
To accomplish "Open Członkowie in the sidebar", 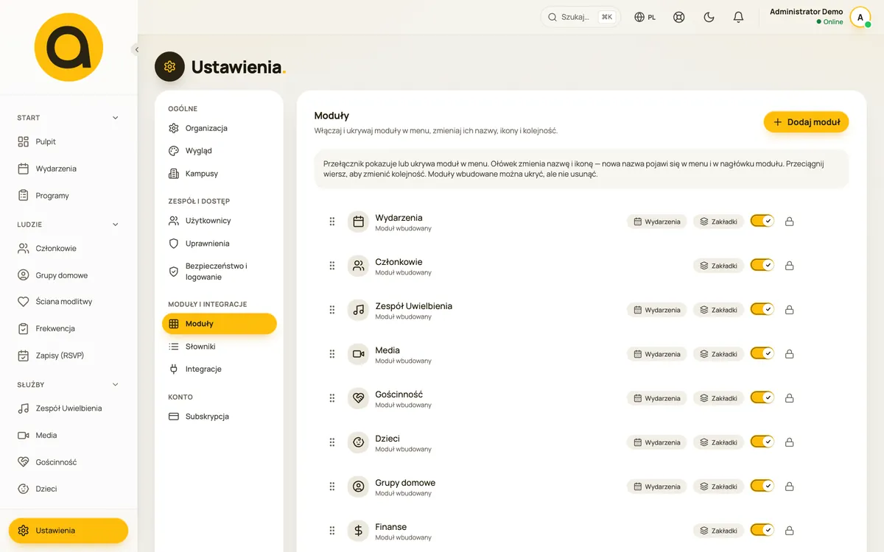I will [69, 249].
